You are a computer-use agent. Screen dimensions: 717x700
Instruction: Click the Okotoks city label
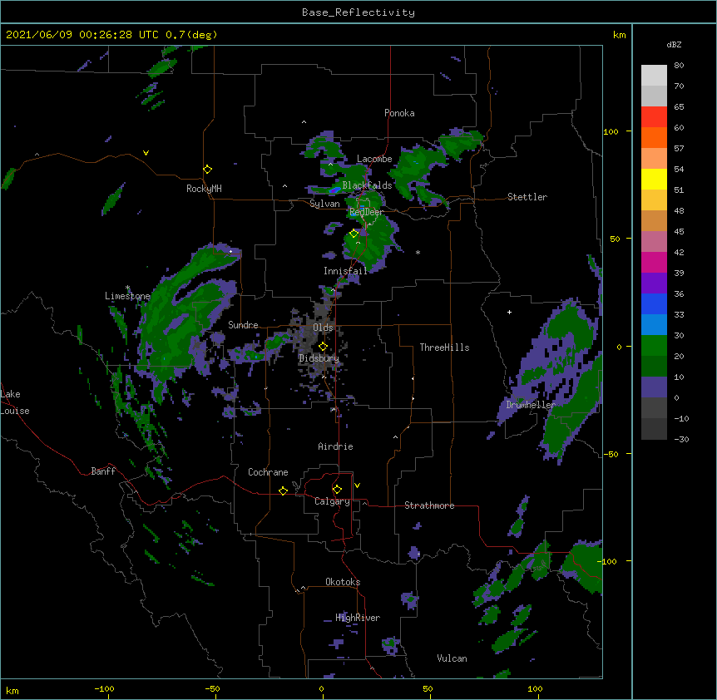pos(343,582)
